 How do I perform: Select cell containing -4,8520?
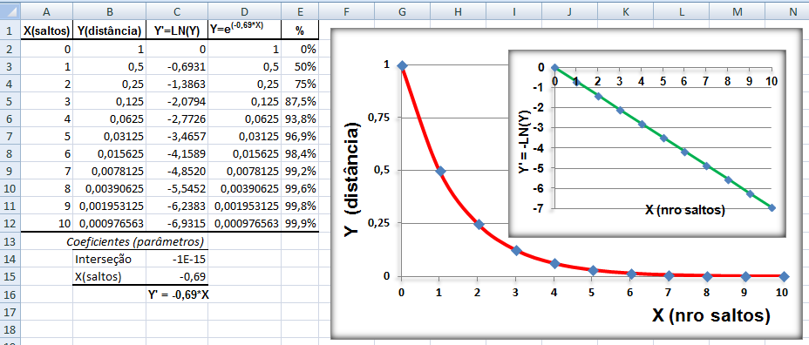177,172
